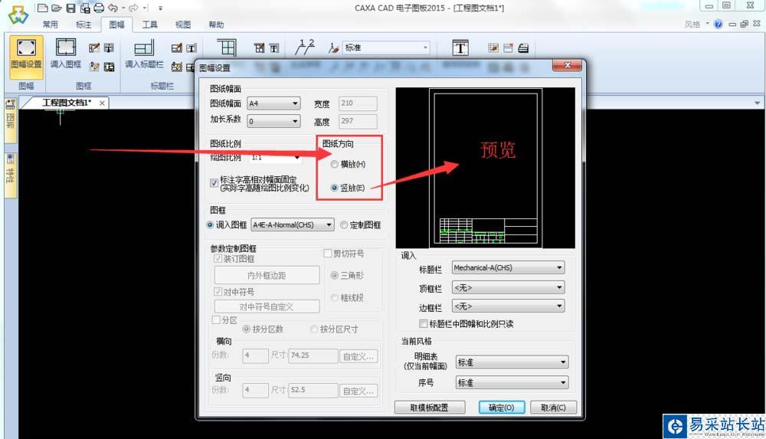Open the 图纸幅面 A4 dropdown
This screenshot has width=766, height=439.
click(x=273, y=103)
